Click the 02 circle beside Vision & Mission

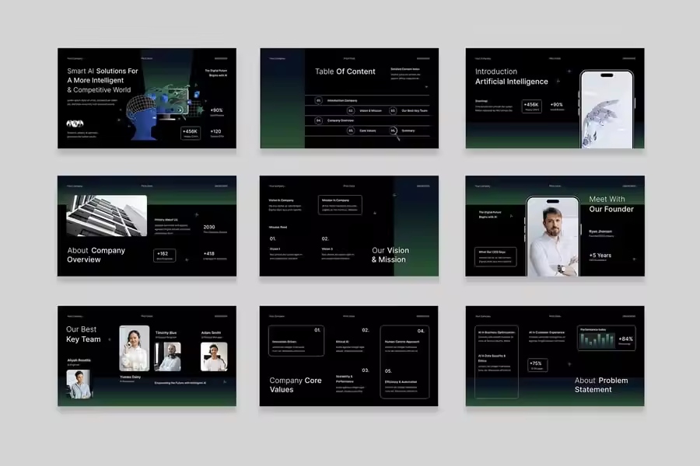pos(351,110)
